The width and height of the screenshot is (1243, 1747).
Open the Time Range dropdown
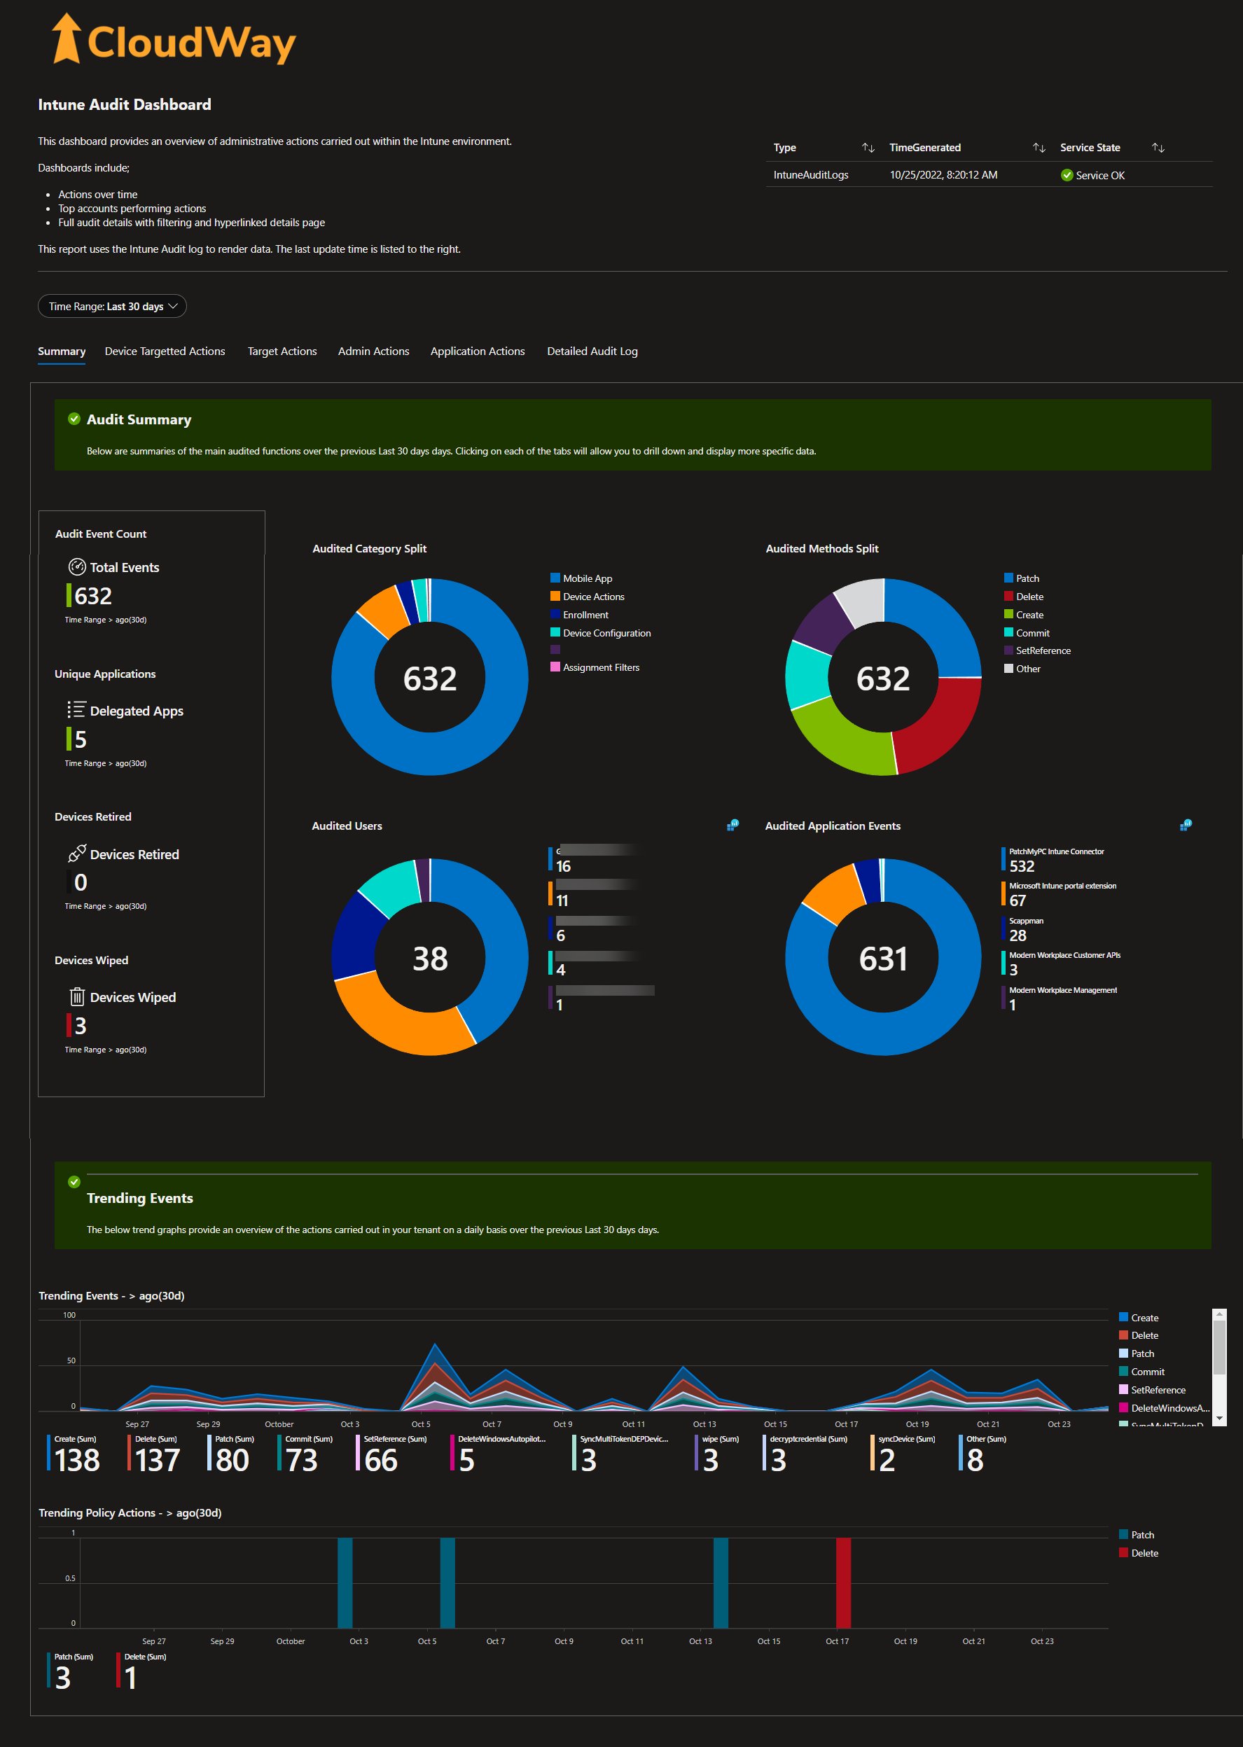coord(112,306)
